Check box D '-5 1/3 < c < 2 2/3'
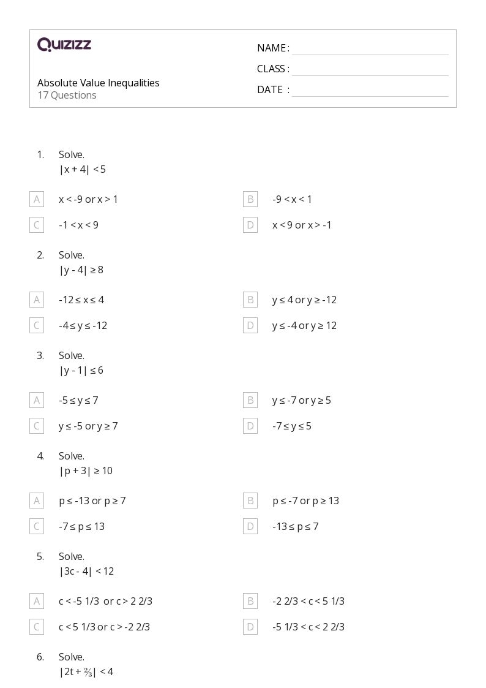The height and width of the screenshot is (688, 486). [250, 627]
